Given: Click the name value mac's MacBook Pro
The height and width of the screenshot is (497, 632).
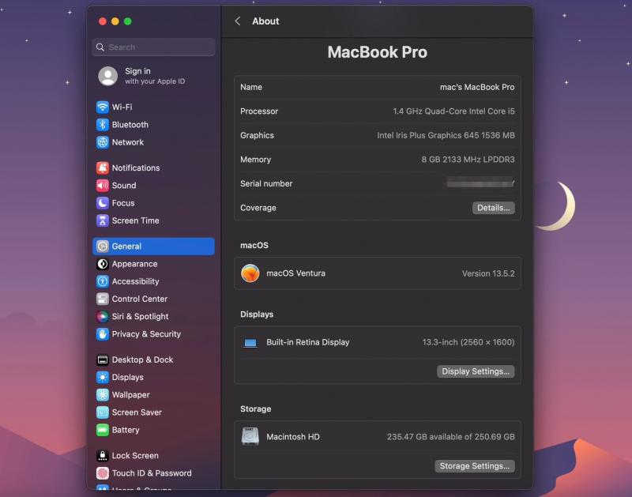Looking at the screenshot, I should (477, 87).
